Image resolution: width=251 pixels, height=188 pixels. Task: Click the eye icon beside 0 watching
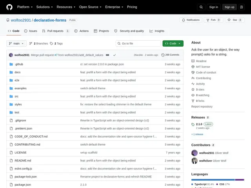click(193, 95)
